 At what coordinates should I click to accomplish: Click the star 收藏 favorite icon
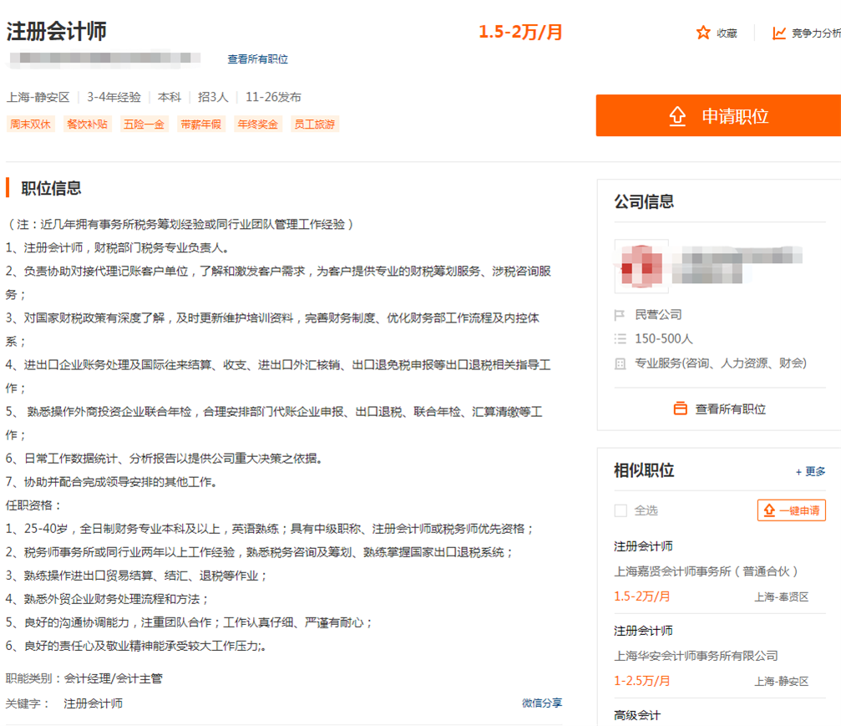pyautogui.click(x=703, y=33)
